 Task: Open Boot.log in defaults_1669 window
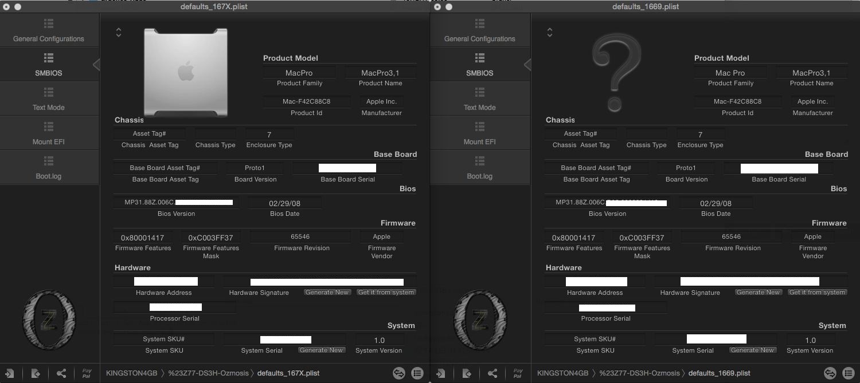coord(480,168)
